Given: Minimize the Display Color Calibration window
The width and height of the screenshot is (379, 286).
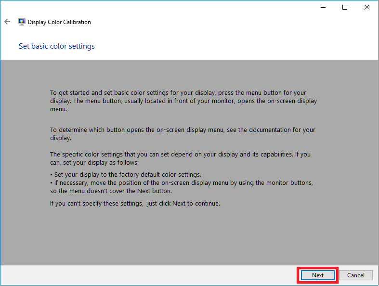Looking at the screenshot, I should 322,7.
